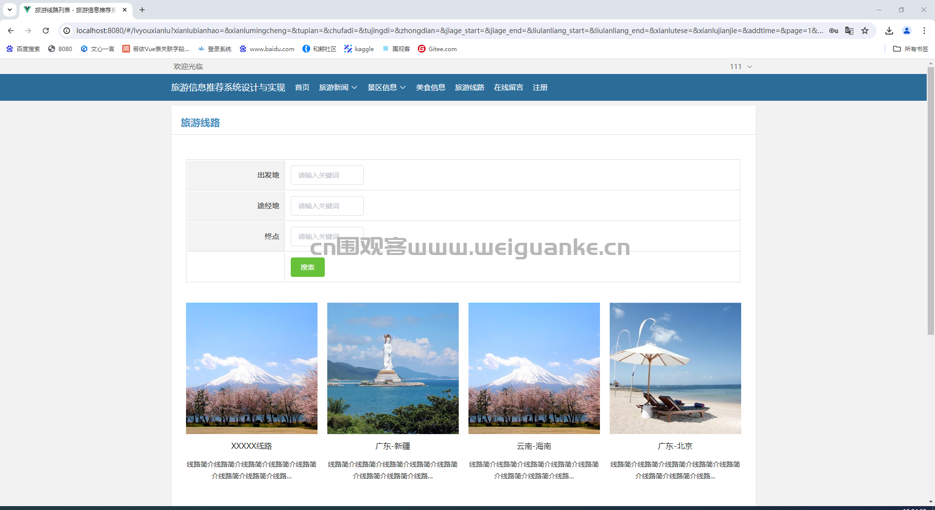Go to the 美食信息 nav item
The height and width of the screenshot is (510, 935).
coord(430,88)
